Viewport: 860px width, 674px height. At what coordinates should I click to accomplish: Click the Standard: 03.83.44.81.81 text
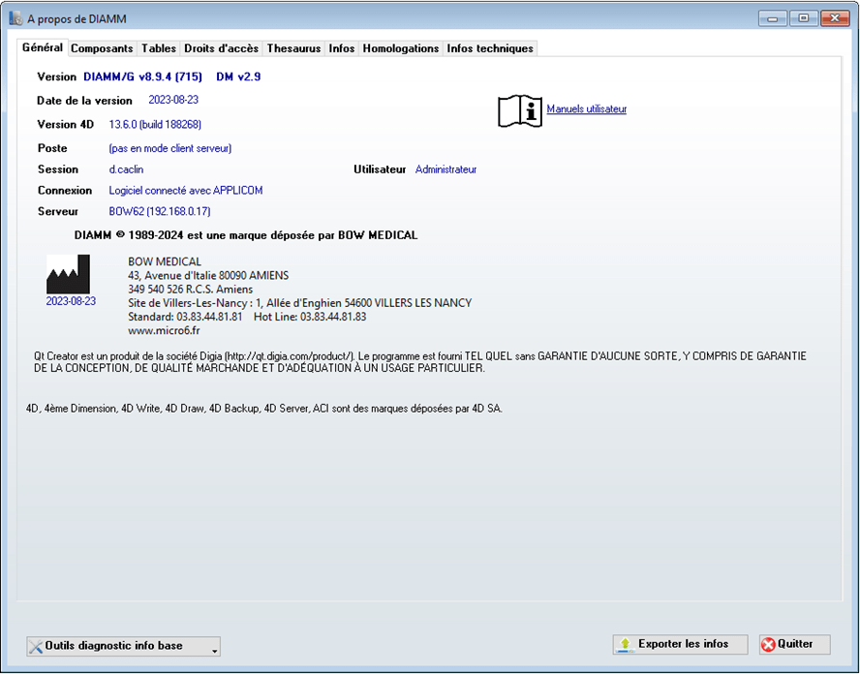tap(185, 317)
